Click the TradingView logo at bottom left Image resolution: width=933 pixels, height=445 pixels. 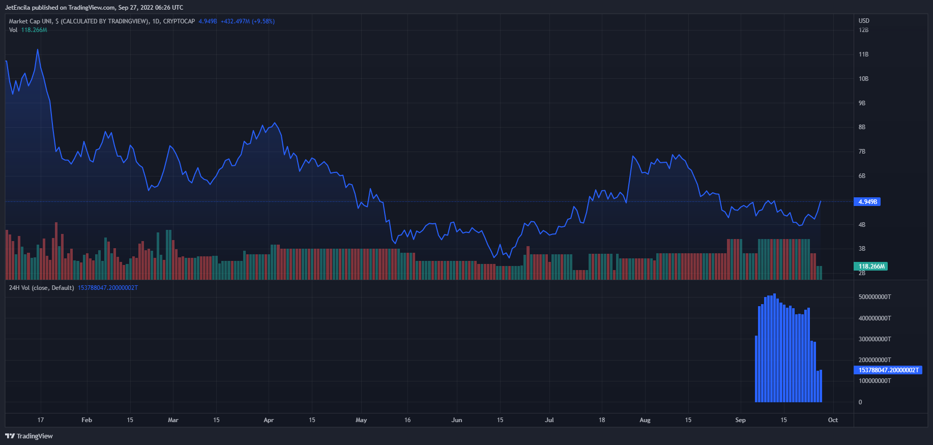pyautogui.click(x=29, y=436)
